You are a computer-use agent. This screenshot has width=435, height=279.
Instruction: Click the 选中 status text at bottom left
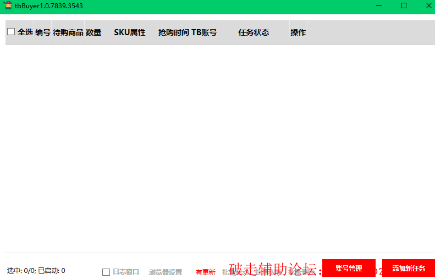click(36, 271)
